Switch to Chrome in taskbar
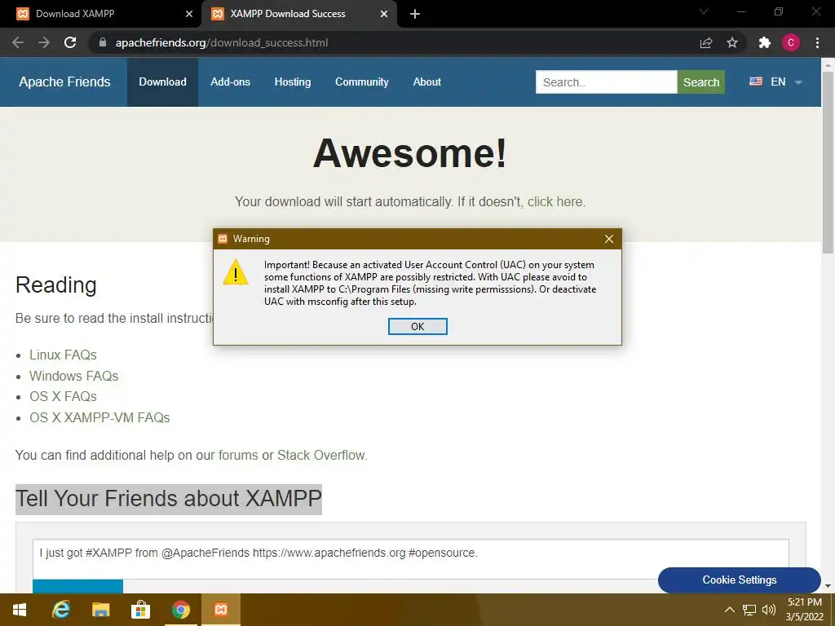This screenshot has height=626, width=835. pyautogui.click(x=180, y=610)
